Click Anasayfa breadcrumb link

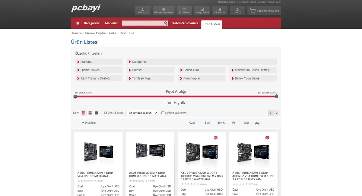[77, 33]
